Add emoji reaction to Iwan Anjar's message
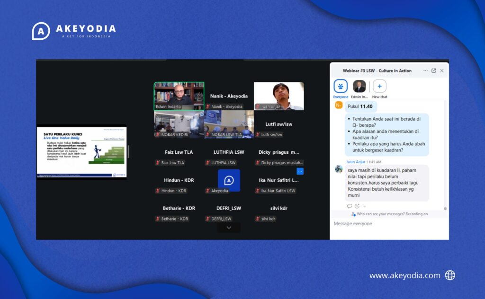This screenshot has height=299, width=485. click(357, 206)
